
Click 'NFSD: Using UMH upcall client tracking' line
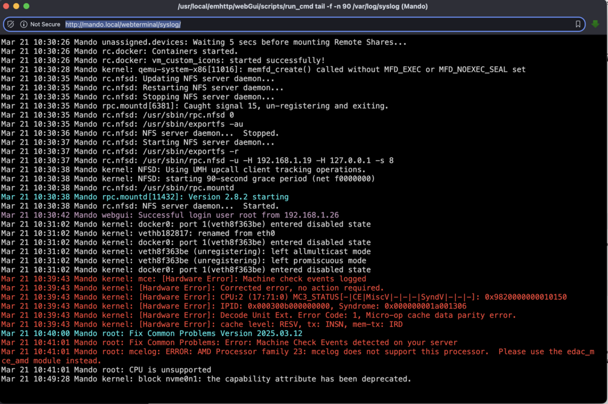[184, 169]
